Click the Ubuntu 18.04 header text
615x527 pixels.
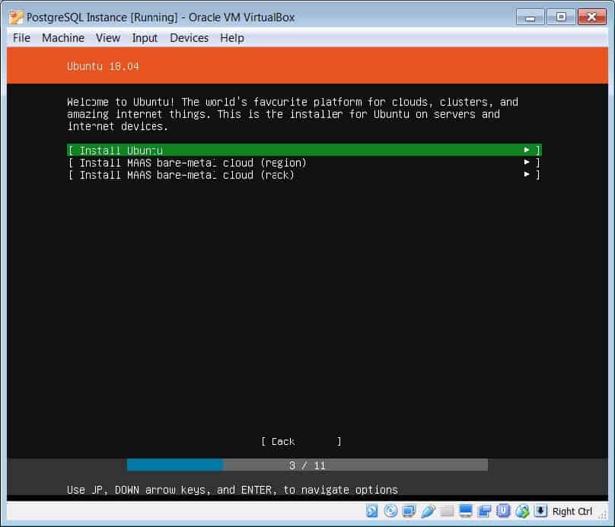pos(103,66)
